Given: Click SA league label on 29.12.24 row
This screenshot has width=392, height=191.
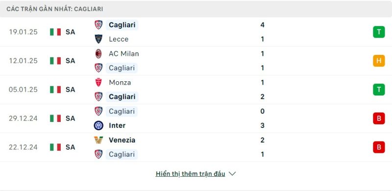Looking at the screenshot, I should point(70,119).
